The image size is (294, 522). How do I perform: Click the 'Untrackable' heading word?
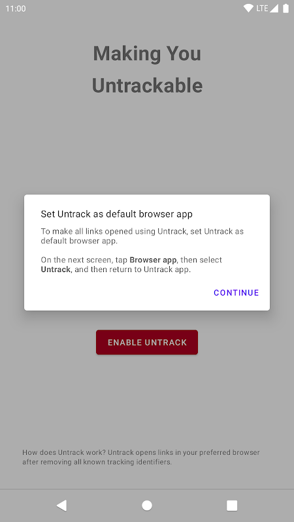pyautogui.click(x=147, y=85)
